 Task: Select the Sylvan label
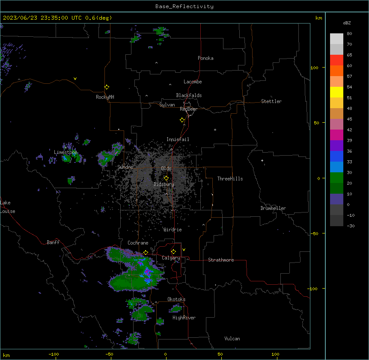tap(167, 105)
